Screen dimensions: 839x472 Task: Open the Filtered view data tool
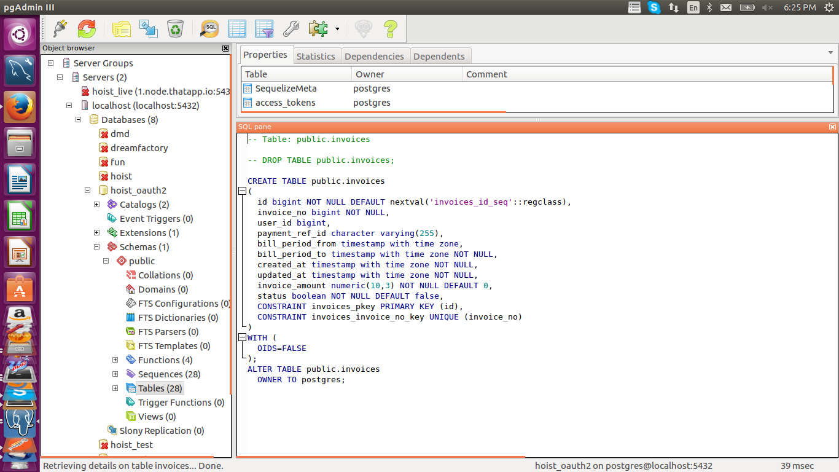[x=263, y=28]
